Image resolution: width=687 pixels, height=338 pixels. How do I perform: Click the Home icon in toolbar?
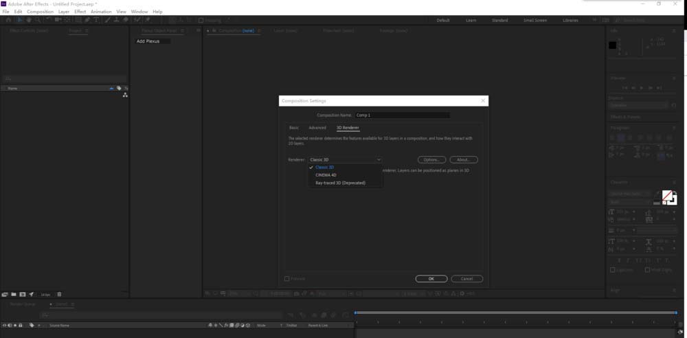click(8, 20)
